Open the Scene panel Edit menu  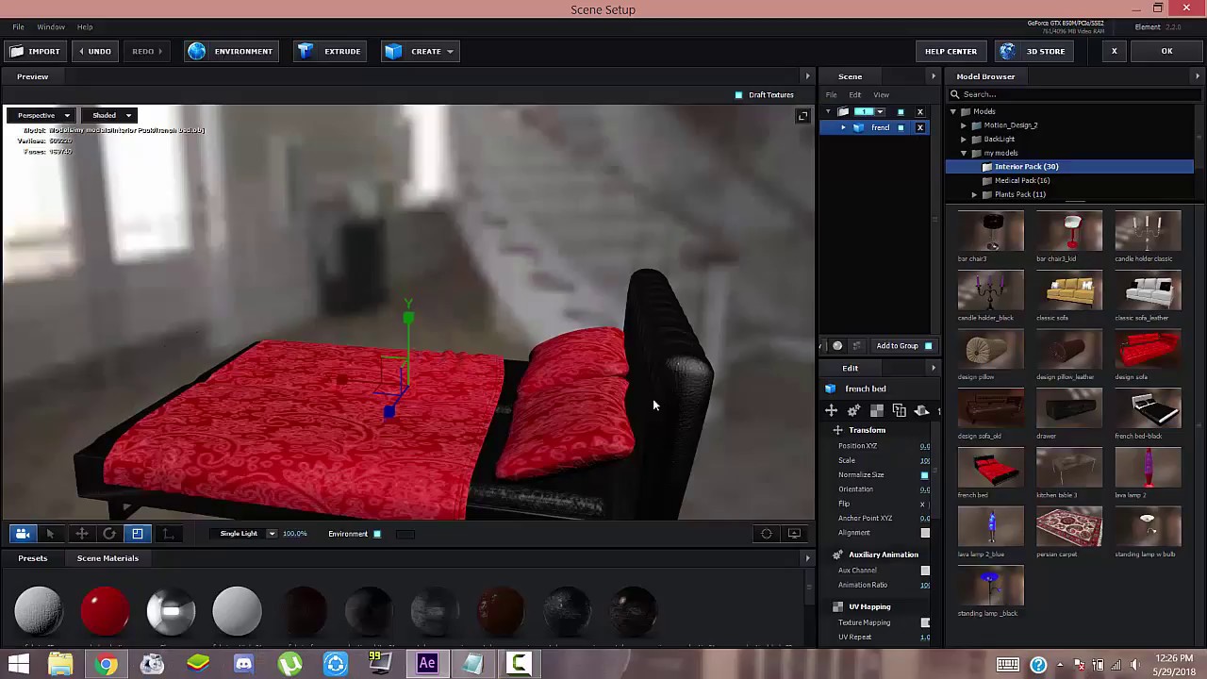click(854, 95)
